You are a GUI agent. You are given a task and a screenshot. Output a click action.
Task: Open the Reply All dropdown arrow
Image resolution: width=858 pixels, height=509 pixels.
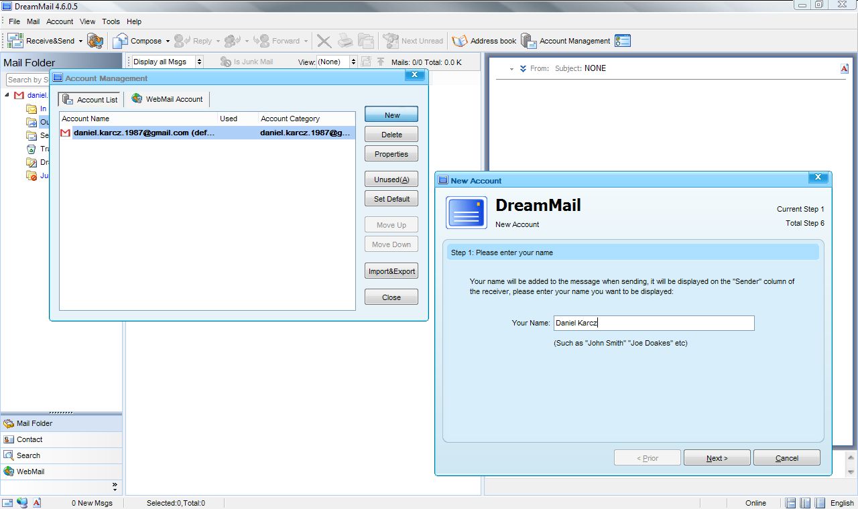tap(247, 41)
